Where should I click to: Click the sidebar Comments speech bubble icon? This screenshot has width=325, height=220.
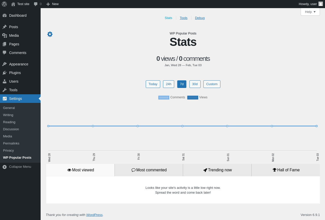pos(5,53)
